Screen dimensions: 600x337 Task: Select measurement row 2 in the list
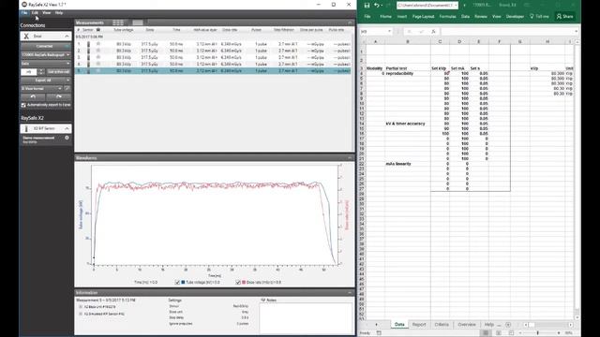pyautogui.click(x=213, y=51)
